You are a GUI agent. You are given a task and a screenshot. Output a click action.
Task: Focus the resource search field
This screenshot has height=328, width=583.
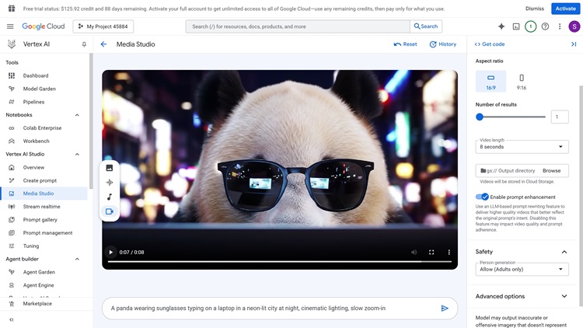tap(298, 26)
